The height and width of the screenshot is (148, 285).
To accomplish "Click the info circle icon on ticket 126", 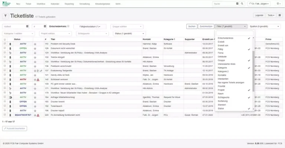I will 35,49.
